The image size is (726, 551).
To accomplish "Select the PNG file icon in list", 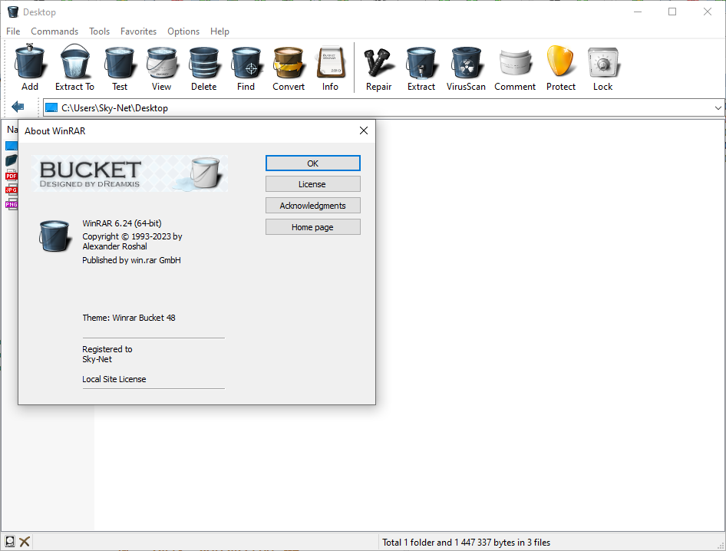I will point(12,204).
